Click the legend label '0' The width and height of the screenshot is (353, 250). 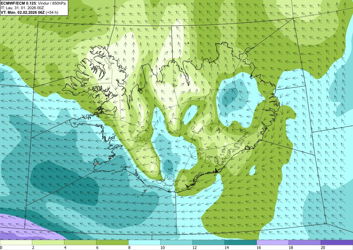(1, 248)
